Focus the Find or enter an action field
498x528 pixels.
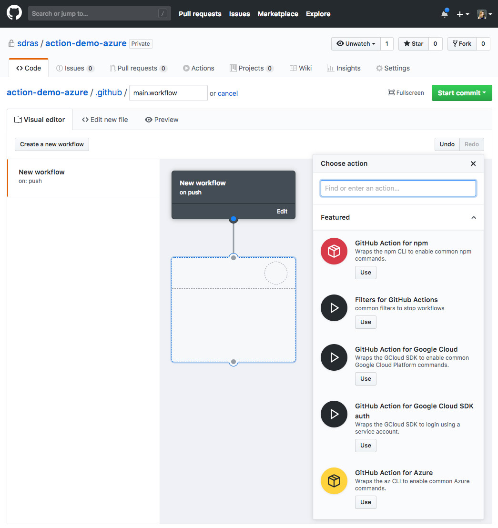click(x=398, y=188)
